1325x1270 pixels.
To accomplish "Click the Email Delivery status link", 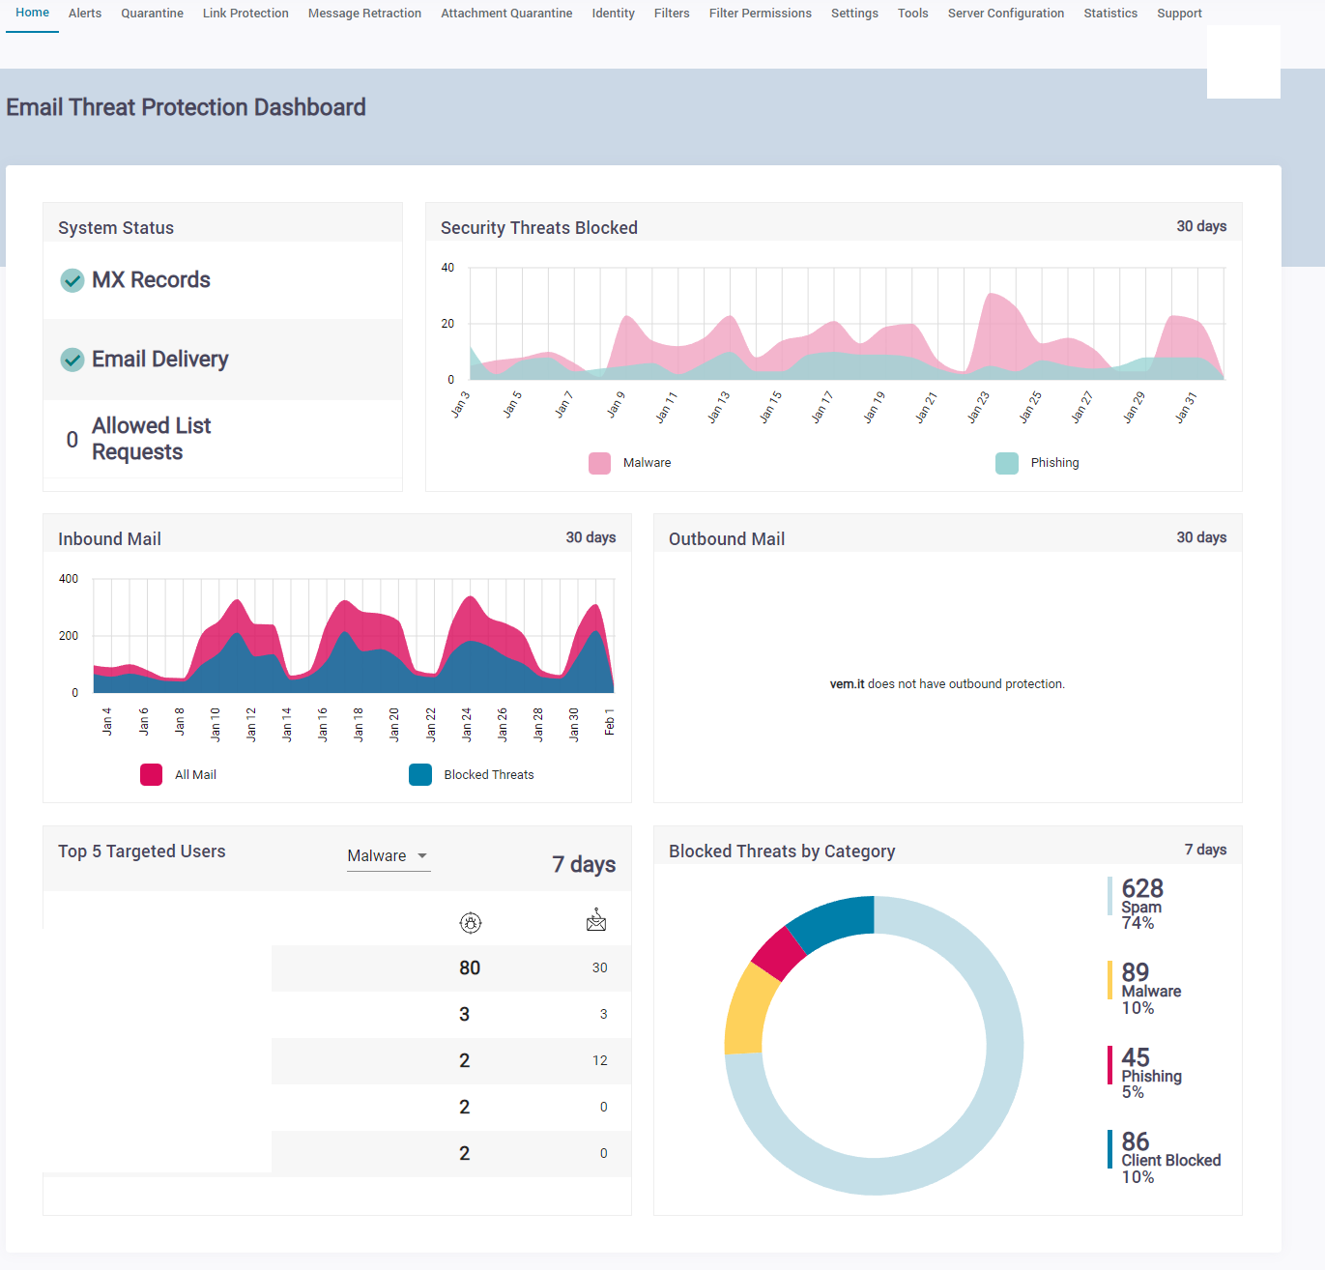I will coord(160,360).
